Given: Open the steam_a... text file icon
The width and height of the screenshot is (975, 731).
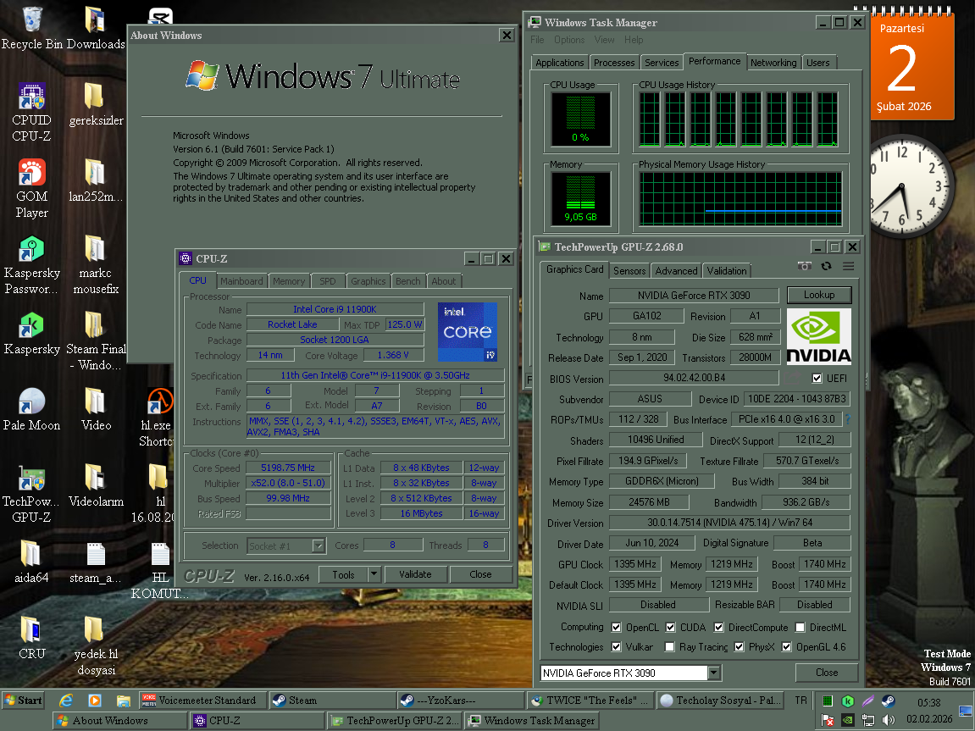Looking at the screenshot, I should 96,562.
